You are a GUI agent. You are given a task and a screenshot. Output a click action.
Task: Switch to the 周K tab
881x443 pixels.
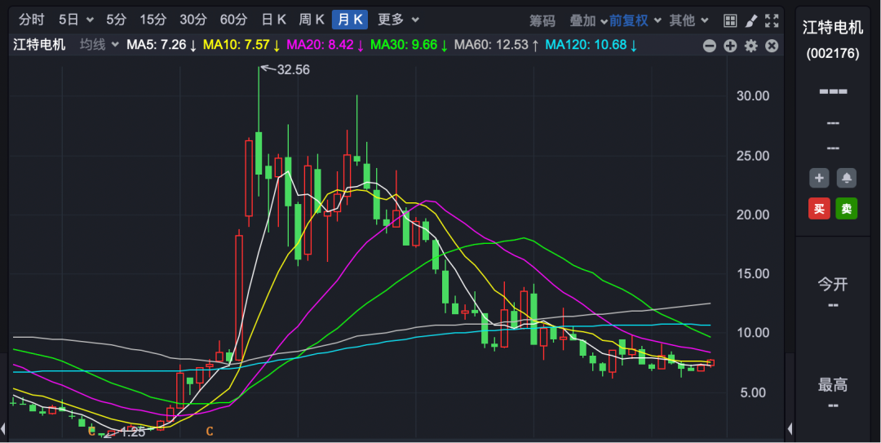point(312,20)
